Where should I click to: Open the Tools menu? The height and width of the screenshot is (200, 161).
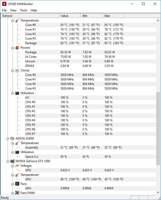[x=24, y=10]
